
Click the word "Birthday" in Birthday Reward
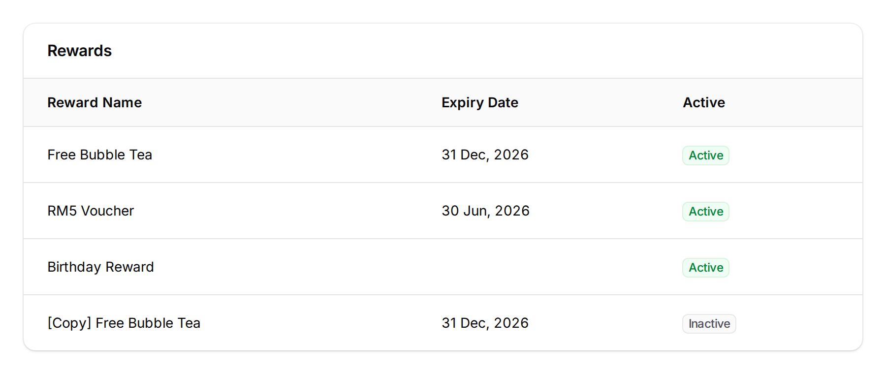tap(74, 267)
